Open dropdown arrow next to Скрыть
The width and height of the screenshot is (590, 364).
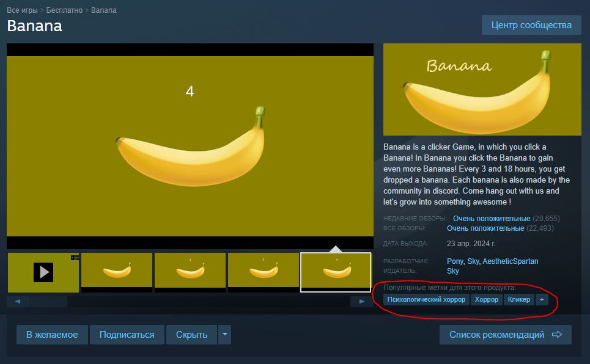(224, 334)
